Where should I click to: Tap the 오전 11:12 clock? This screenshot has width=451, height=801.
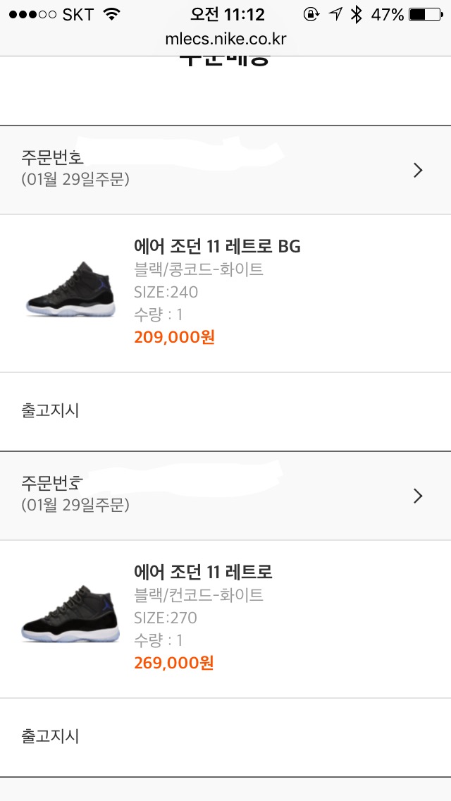coord(227,14)
